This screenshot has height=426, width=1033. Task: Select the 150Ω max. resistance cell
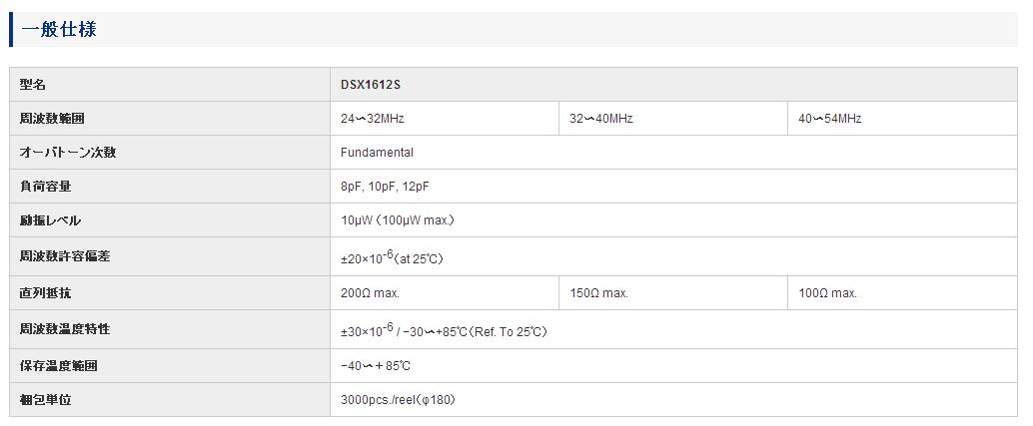tap(598, 293)
